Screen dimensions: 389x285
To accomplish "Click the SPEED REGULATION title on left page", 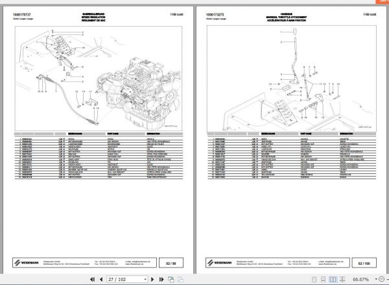I will point(93,18).
